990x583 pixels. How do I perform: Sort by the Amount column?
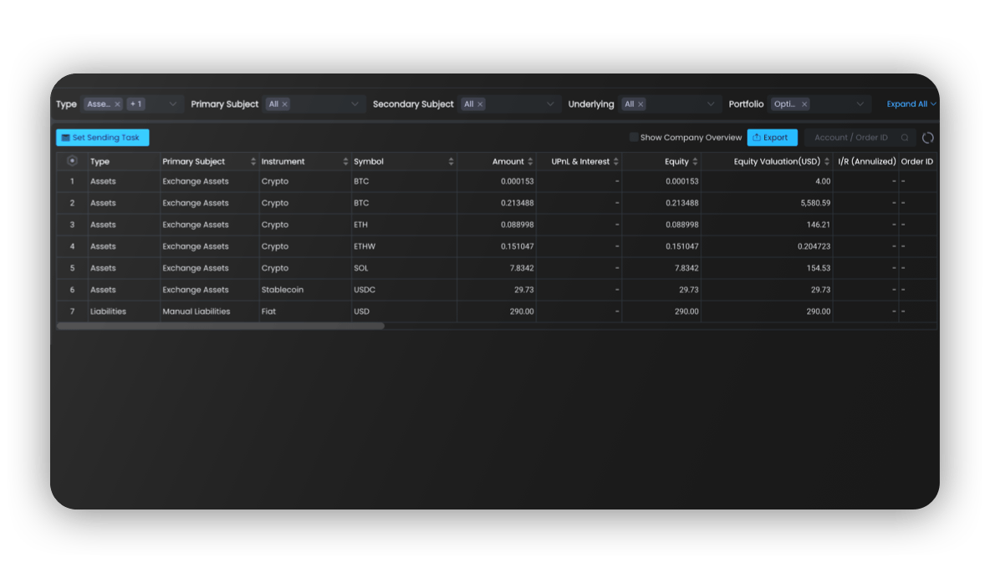530,161
